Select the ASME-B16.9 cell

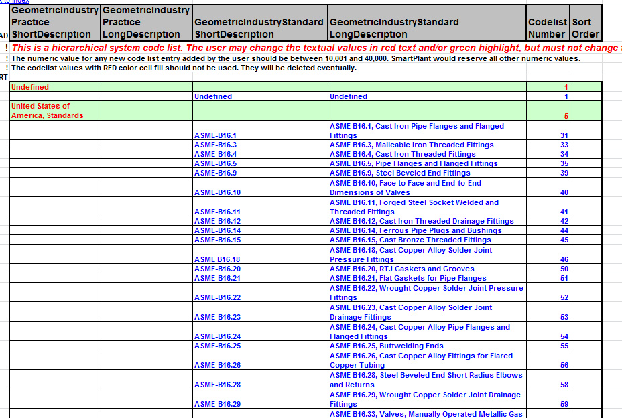(260, 173)
